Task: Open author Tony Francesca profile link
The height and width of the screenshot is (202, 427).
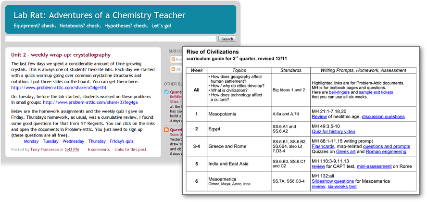Action: [44, 150]
